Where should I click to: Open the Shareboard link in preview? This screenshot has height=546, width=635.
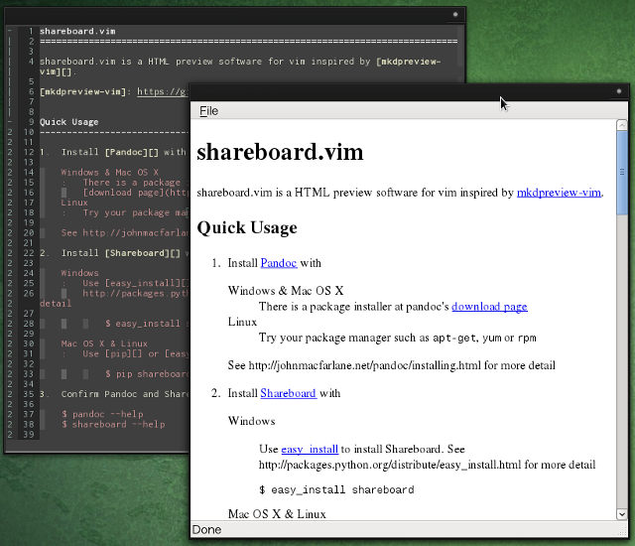click(x=288, y=393)
